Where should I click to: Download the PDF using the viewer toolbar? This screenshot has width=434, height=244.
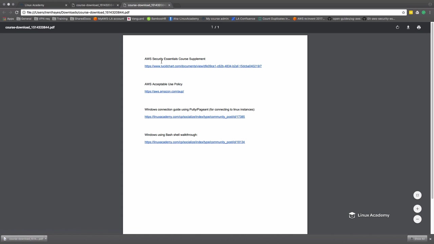[408, 27]
